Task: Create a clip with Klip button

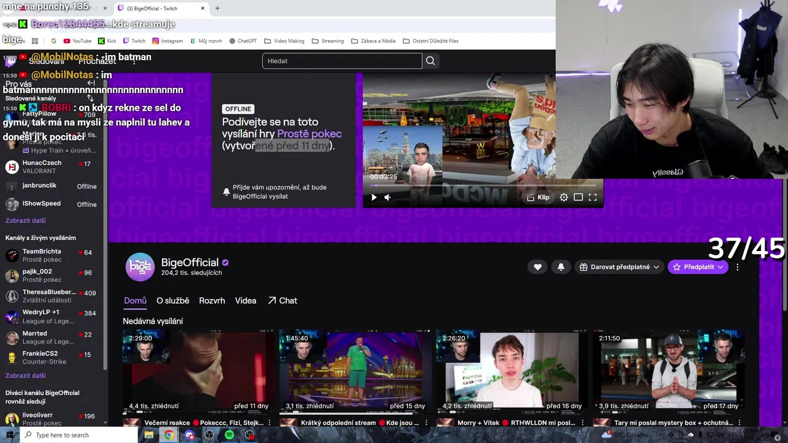Action: point(538,198)
